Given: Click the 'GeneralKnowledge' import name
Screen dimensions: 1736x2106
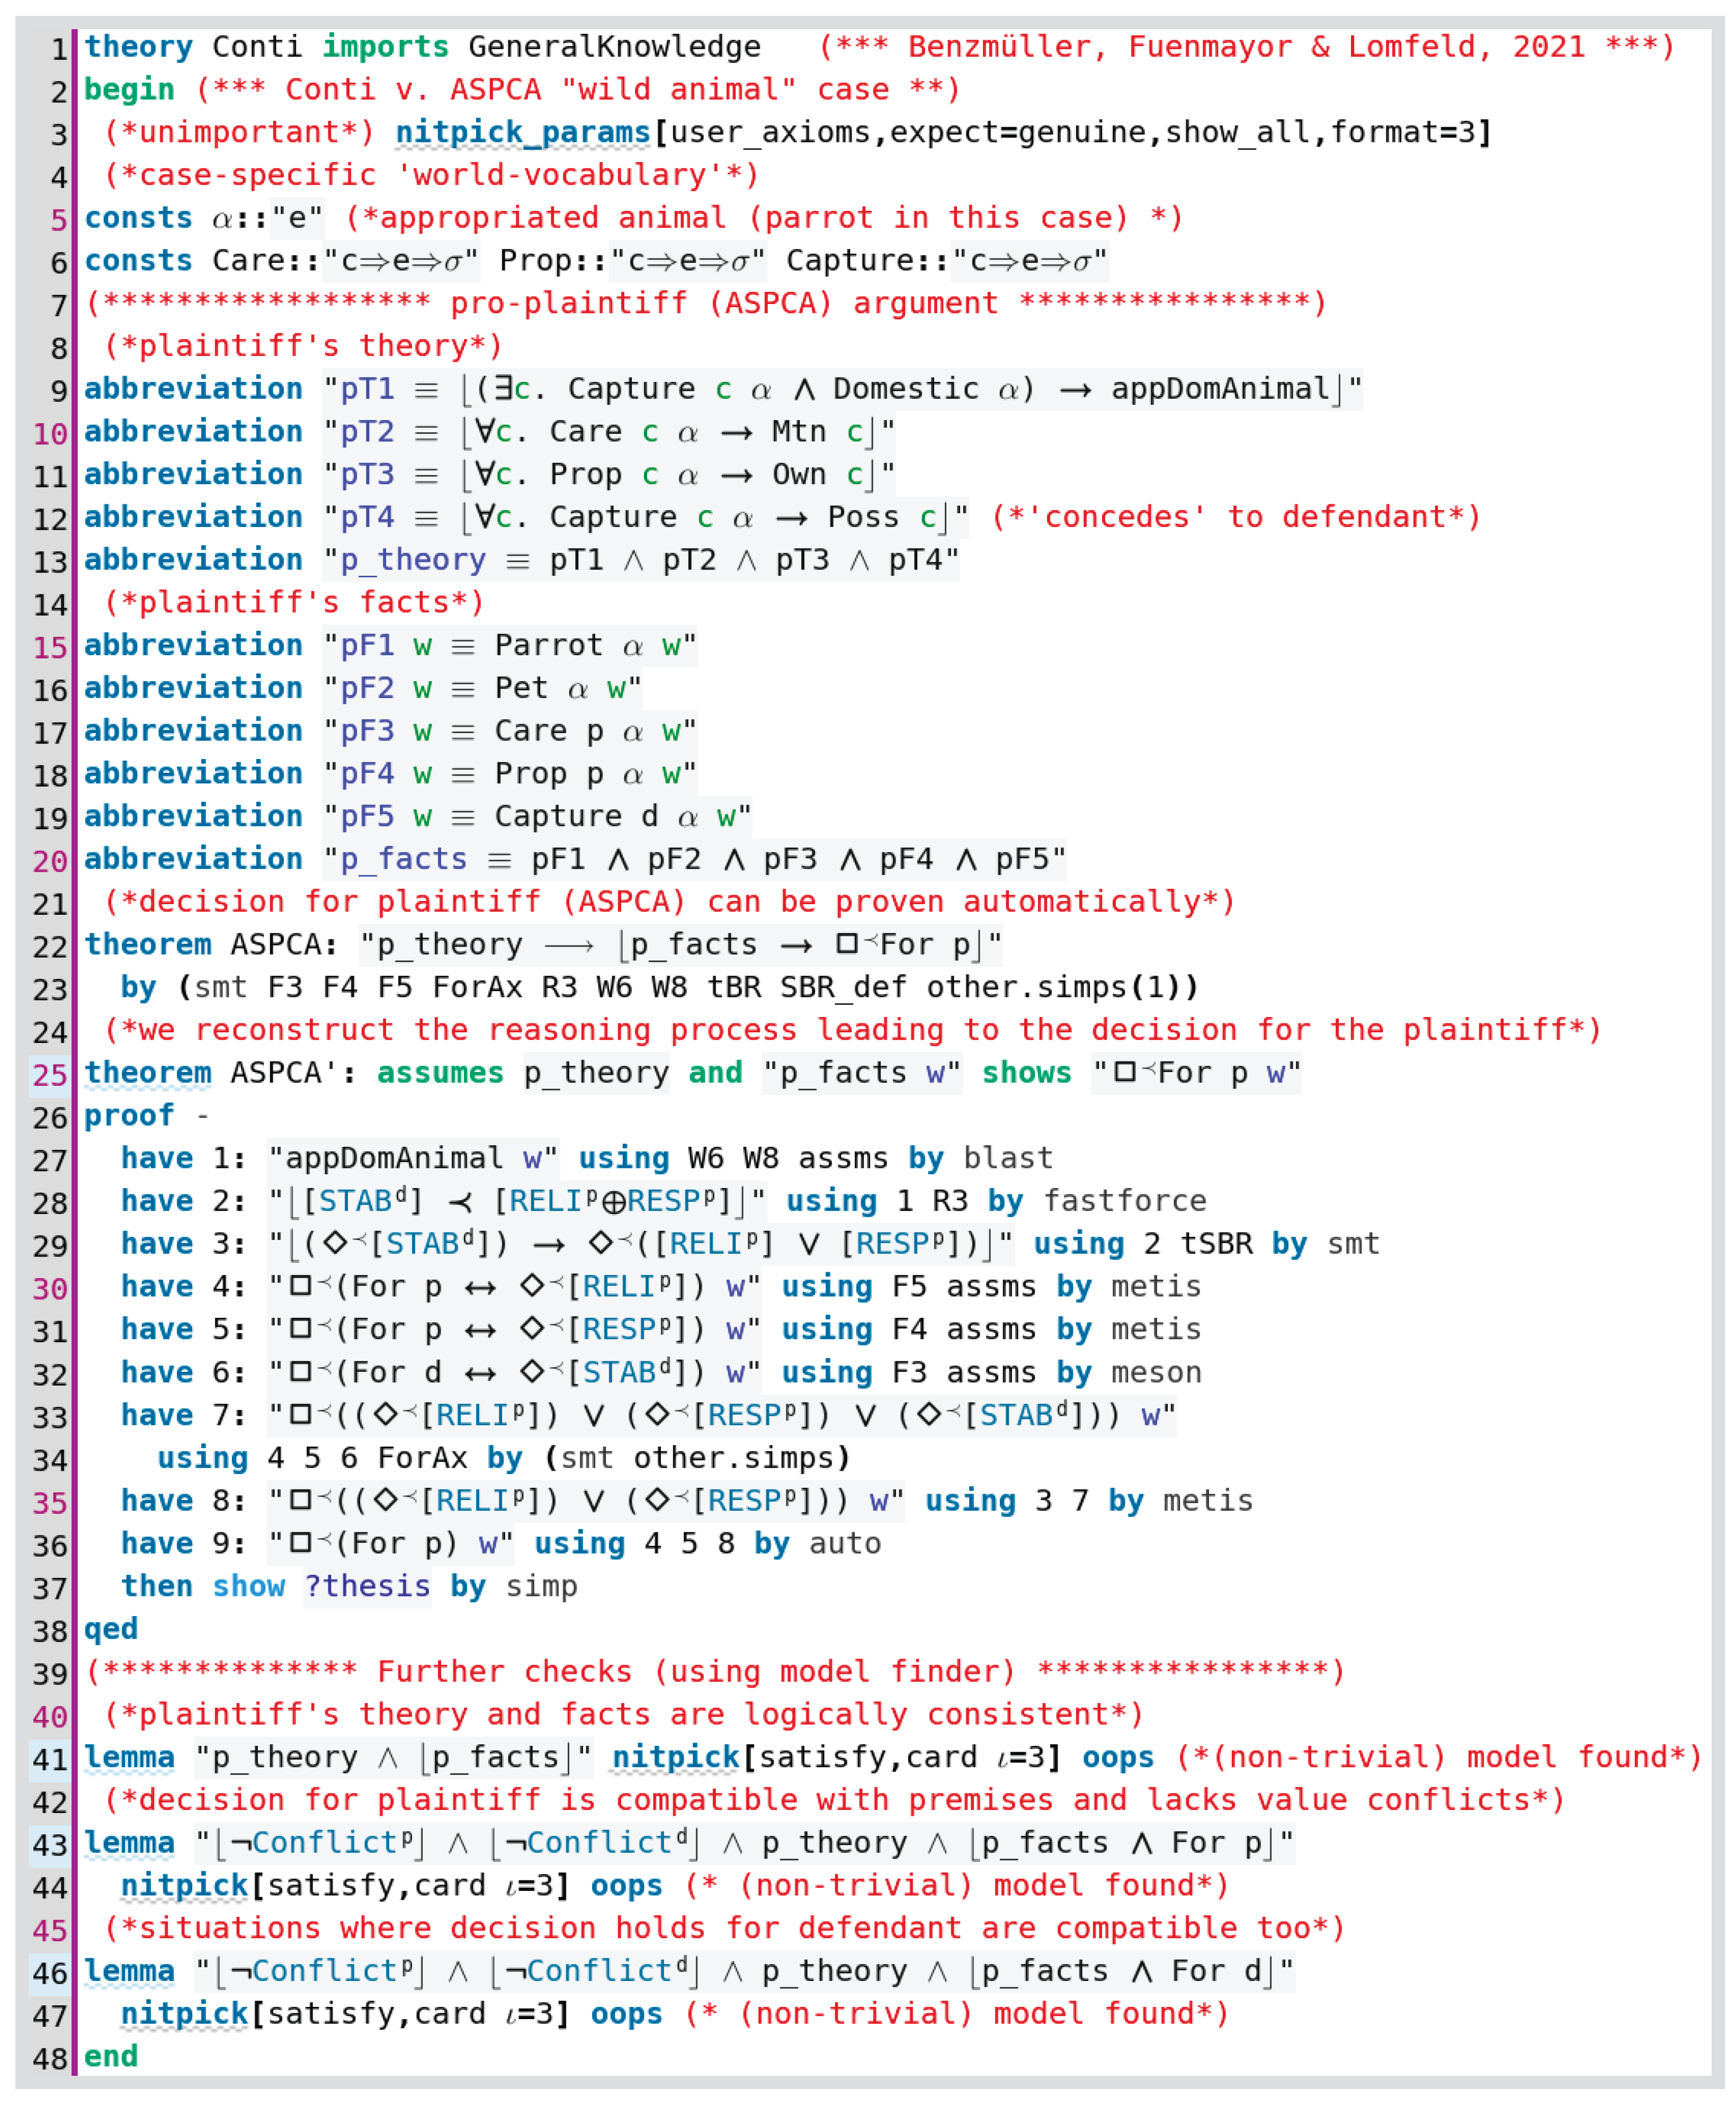Looking at the screenshot, I should pyautogui.click(x=614, y=47).
